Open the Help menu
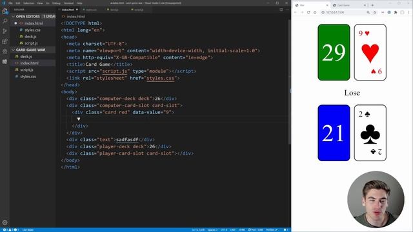This screenshot has height=232, width=413. tap(79, 3)
